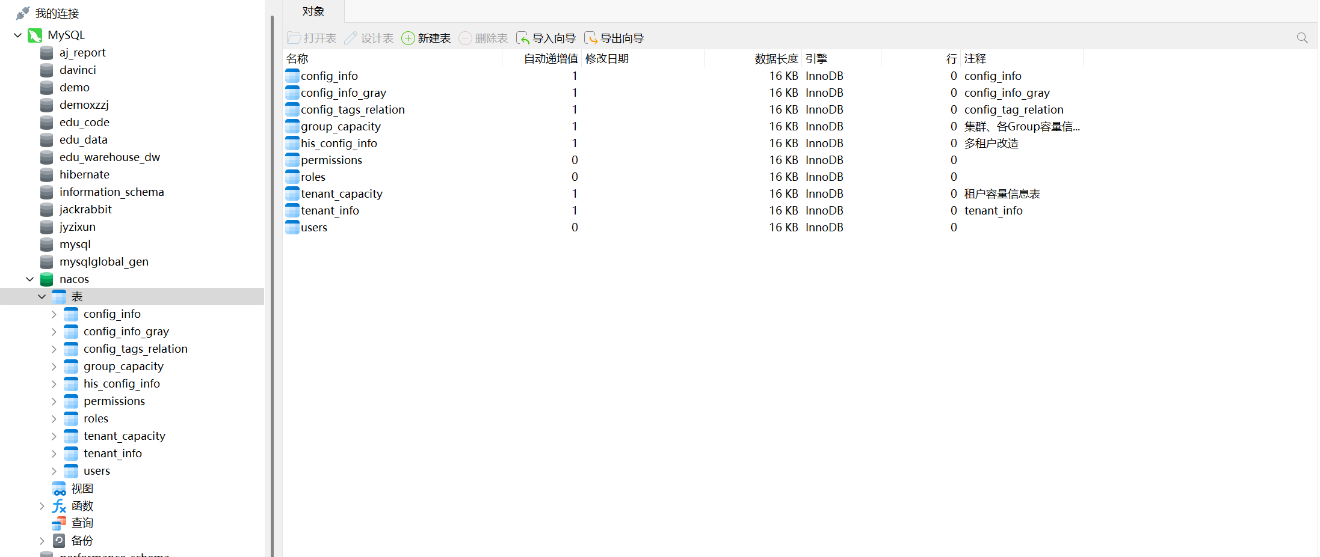Expand the users table node in sidebar
Viewport: 1320px width, 557px height.
pyautogui.click(x=54, y=471)
